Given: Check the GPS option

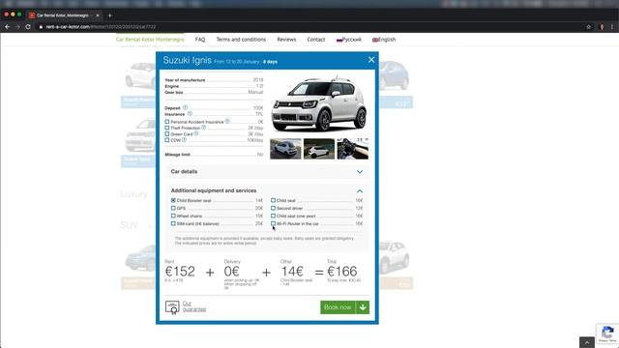Looking at the screenshot, I should pyautogui.click(x=173, y=208).
